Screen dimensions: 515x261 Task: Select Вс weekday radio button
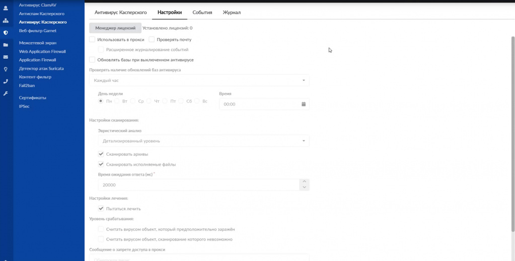coord(197,101)
